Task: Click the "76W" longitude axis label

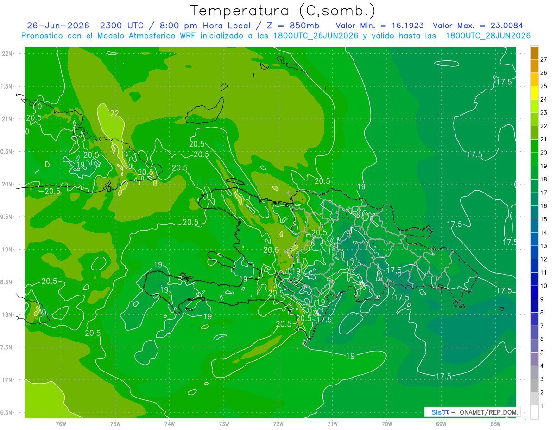Action: point(61,424)
